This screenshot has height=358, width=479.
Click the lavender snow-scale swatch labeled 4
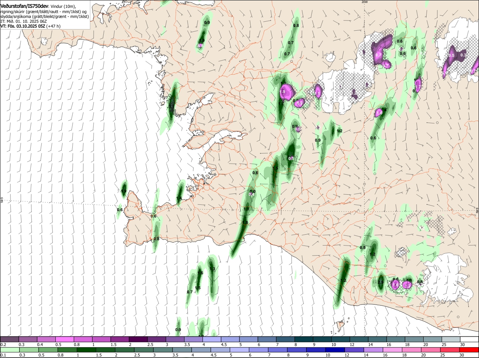(x=212, y=339)
